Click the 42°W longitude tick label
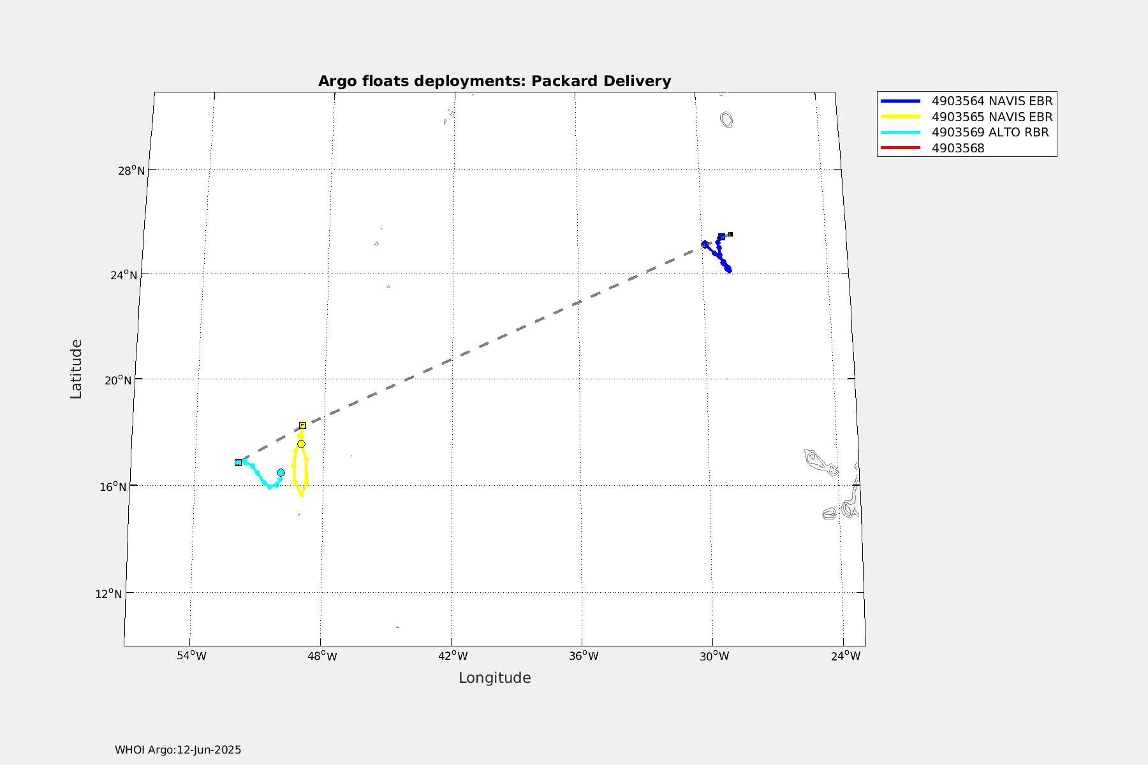The width and height of the screenshot is (1148, 765). [452, 656]
